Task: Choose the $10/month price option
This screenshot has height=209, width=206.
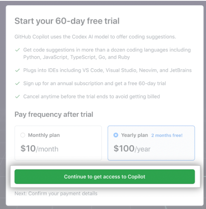Action: click(x=39, y=148)
